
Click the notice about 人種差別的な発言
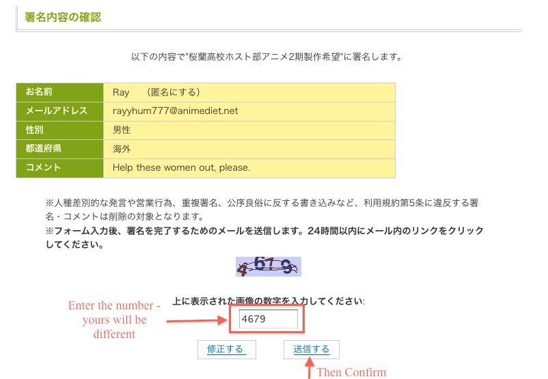click(262, 210)
